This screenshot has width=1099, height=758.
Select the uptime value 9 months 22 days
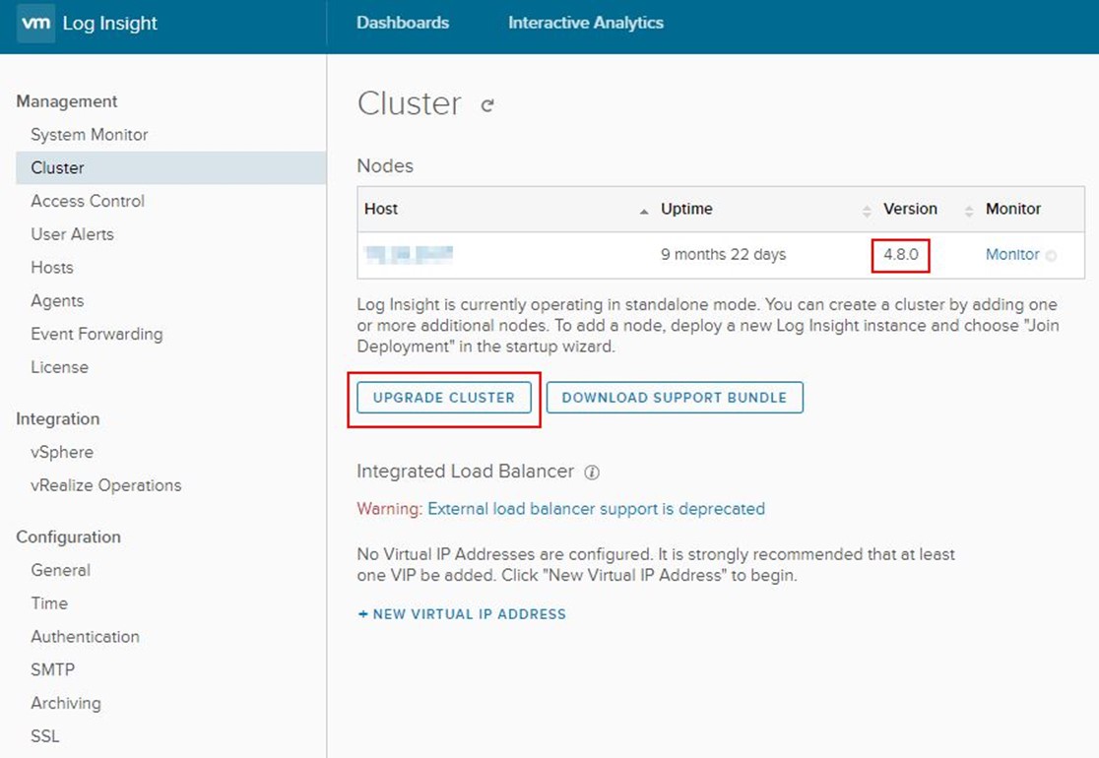coord(724,254)
